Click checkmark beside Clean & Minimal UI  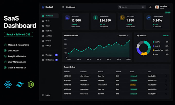click(5, 67)
